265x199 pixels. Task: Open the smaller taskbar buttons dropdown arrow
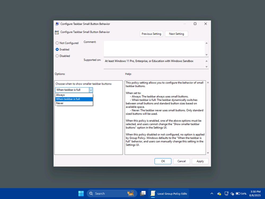pyautogui.click(x=91, y=90)
